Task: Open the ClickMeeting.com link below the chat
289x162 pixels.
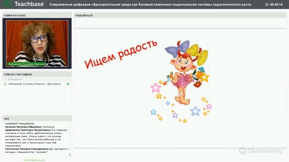Action: click(x=34, y=160)
